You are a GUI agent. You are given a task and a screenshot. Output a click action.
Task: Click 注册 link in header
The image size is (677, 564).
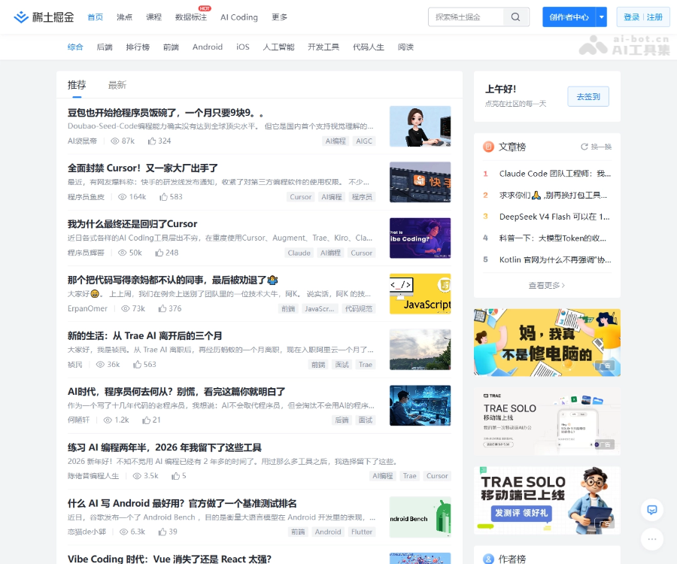tap(654, 17)
